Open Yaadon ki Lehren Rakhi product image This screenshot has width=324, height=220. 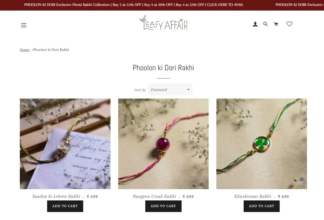(x=65, y=144)
